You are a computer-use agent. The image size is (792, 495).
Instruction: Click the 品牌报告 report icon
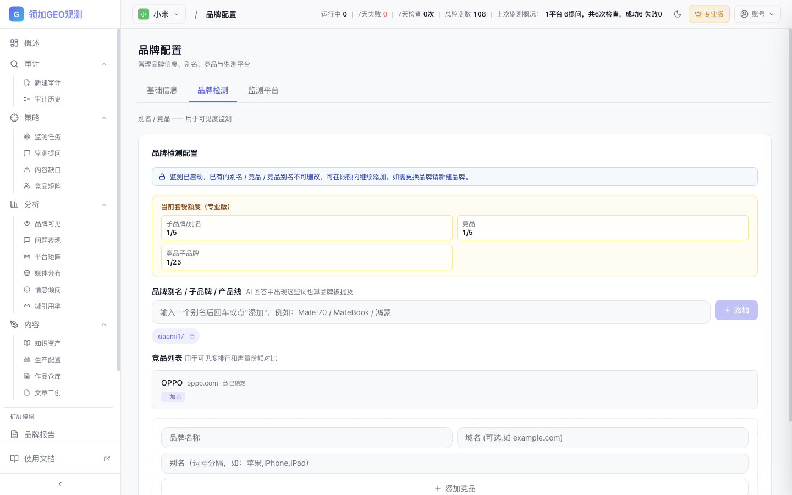14,435
